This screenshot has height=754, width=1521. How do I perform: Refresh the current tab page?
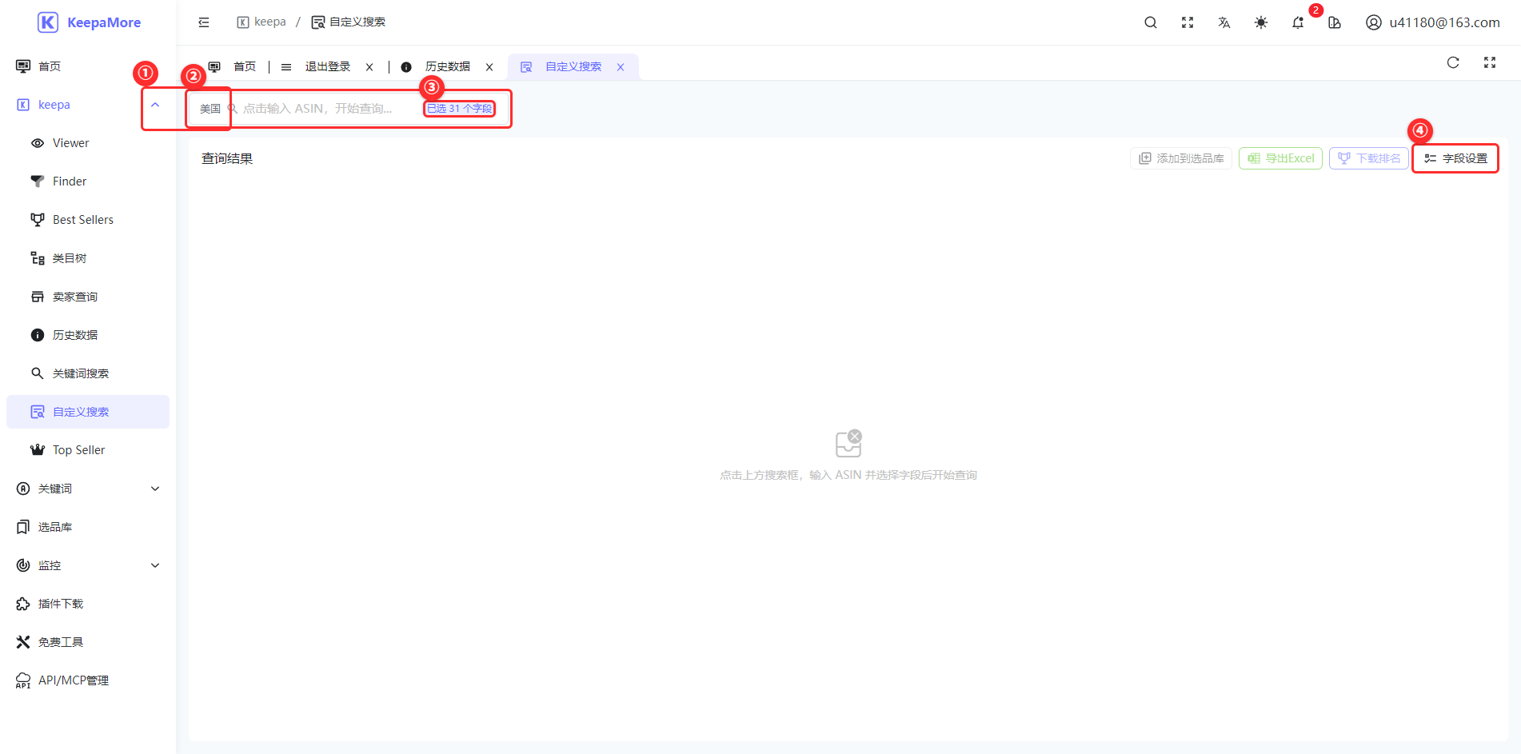(1453, 62)
